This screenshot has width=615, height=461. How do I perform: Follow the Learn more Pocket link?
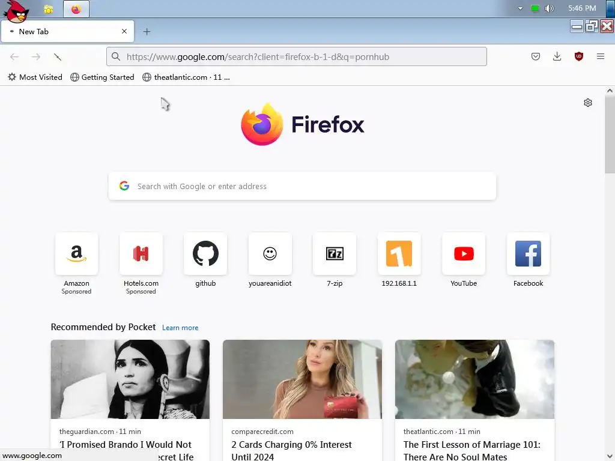180,328
